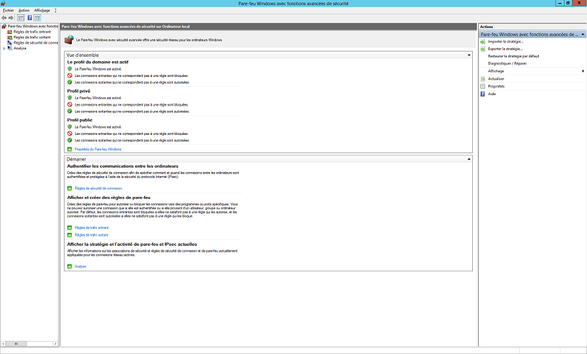Screen dimensions: 587x354
Task: Click Propriétés in Actions pane
Action: (496, 87)
